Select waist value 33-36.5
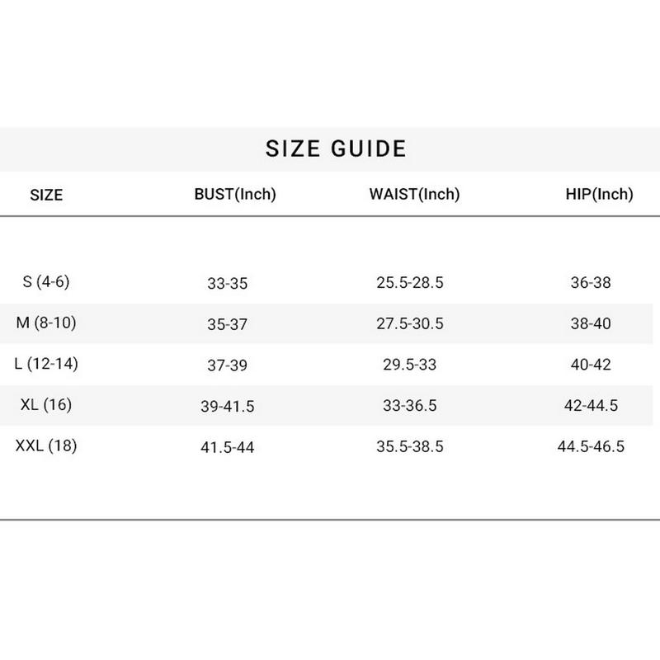660x660 pixels. point(410,406)
